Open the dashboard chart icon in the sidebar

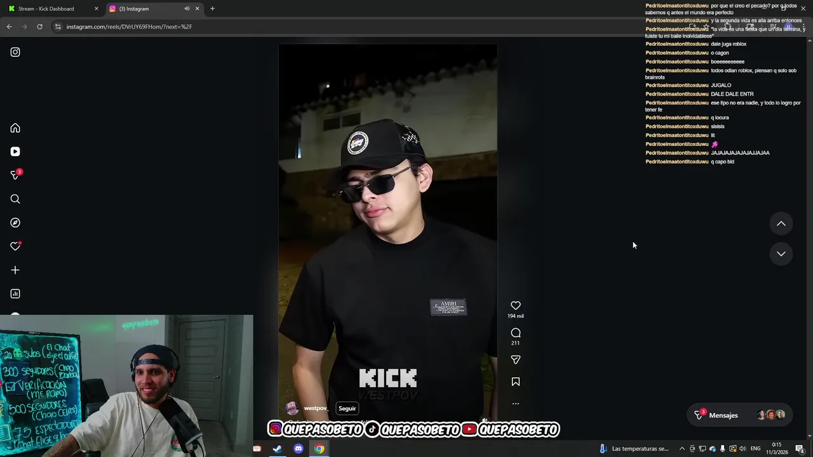click(x=15, y=294)
